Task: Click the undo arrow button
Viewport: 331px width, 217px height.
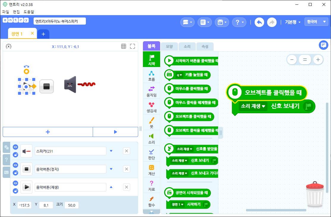Action: pyautogui.click(x=259, y=22)
